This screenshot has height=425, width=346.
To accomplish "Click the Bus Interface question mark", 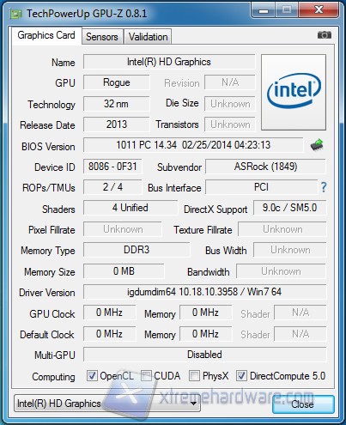I will coord(324,187).
